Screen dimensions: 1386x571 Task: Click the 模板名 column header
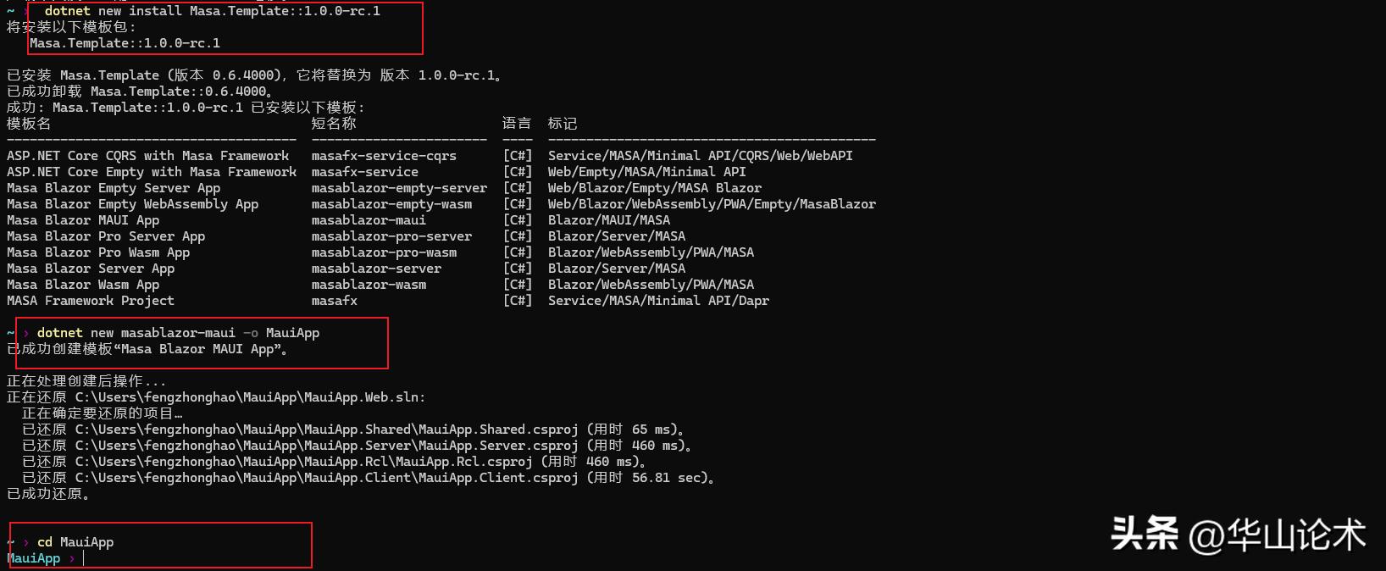coord(29,124)
